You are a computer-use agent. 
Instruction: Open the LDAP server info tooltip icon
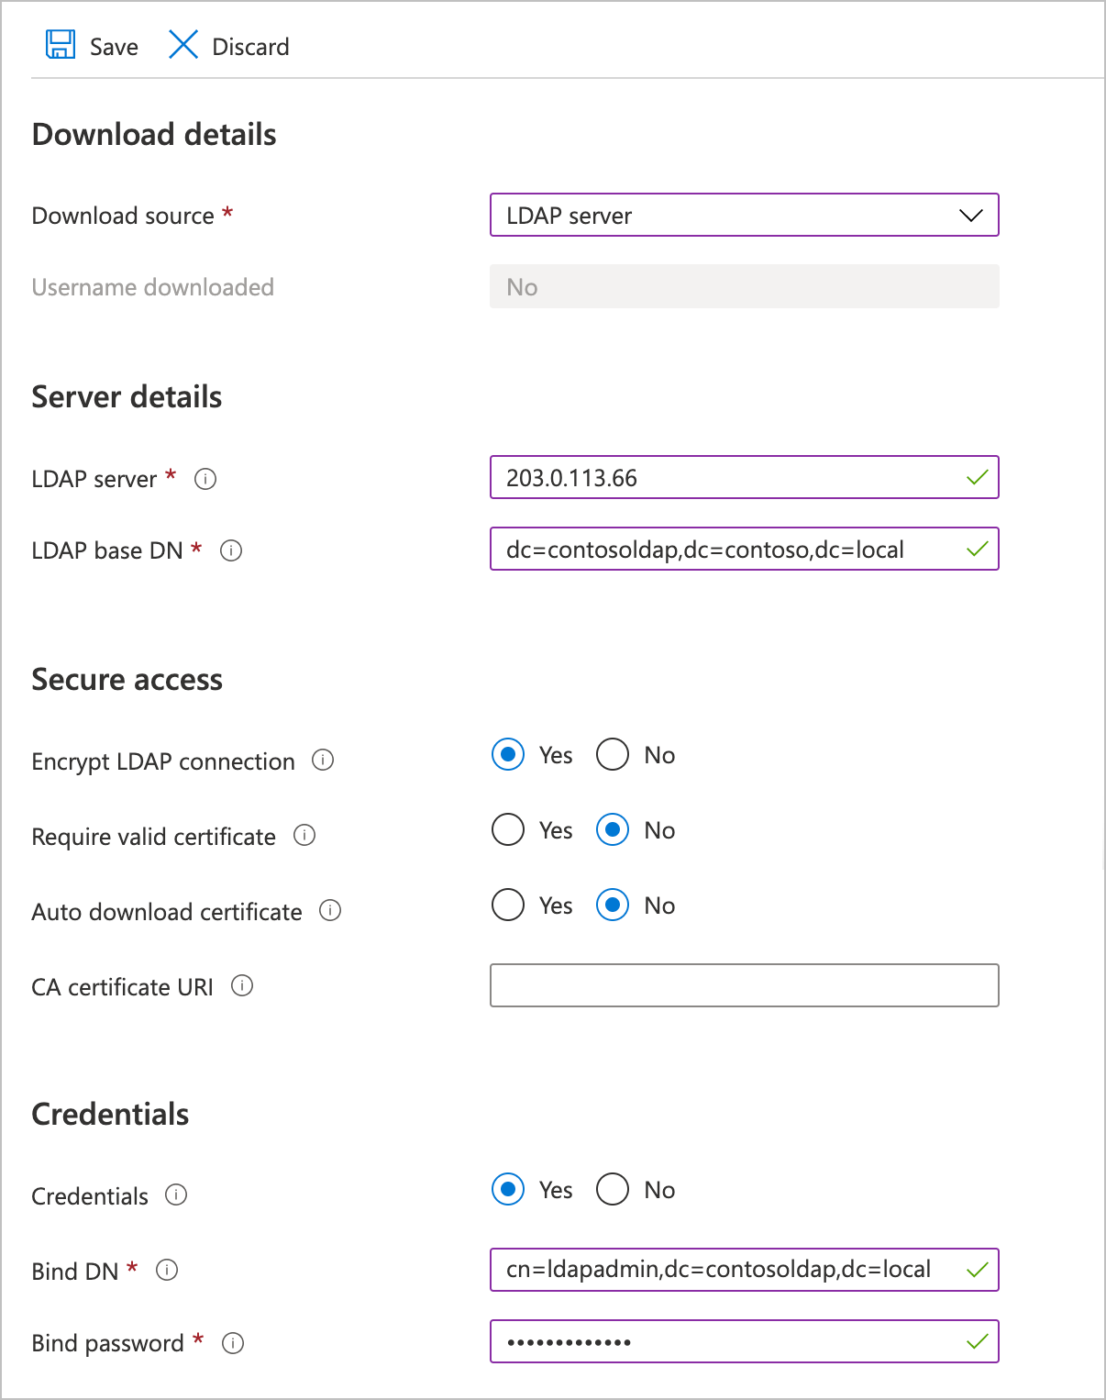[x=206, y=479]
